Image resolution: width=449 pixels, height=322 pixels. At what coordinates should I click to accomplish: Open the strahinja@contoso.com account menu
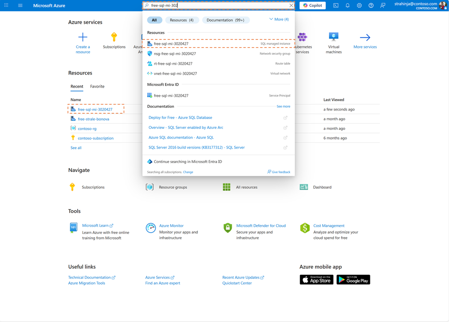pos(420,5)
